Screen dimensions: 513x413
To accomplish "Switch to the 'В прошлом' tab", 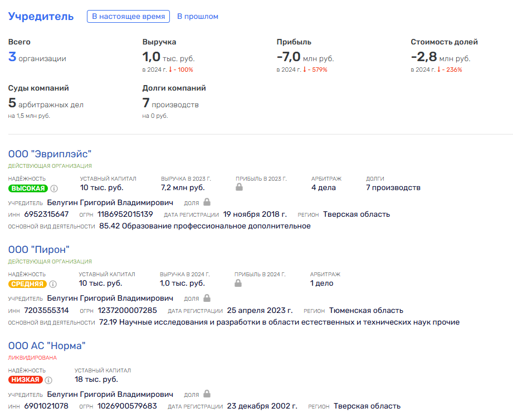I will click(x=198, y=16).
